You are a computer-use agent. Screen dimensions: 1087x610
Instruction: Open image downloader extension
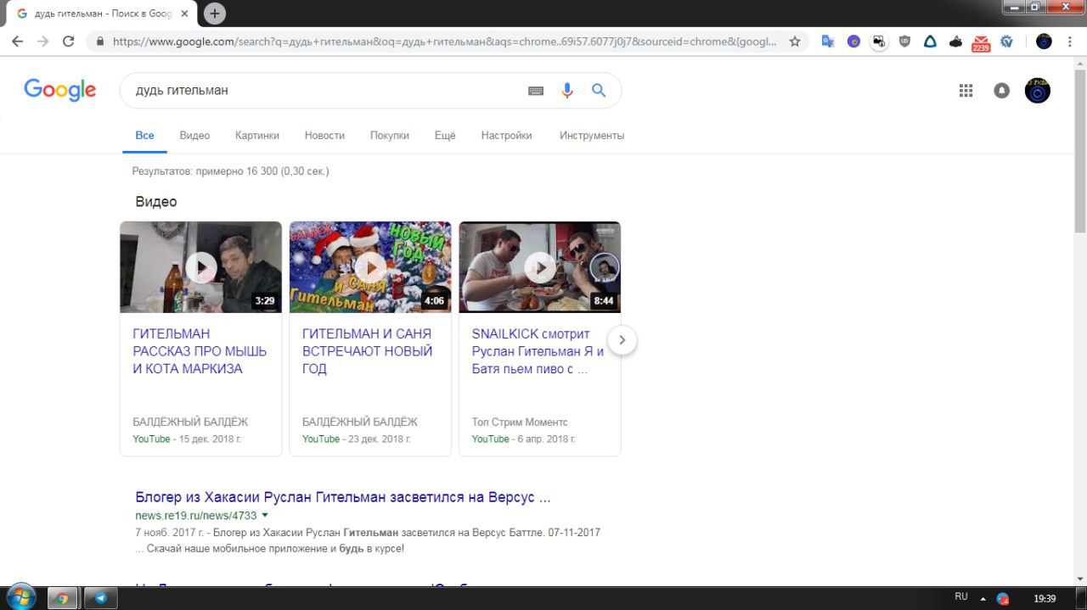(x=879, y=41)
